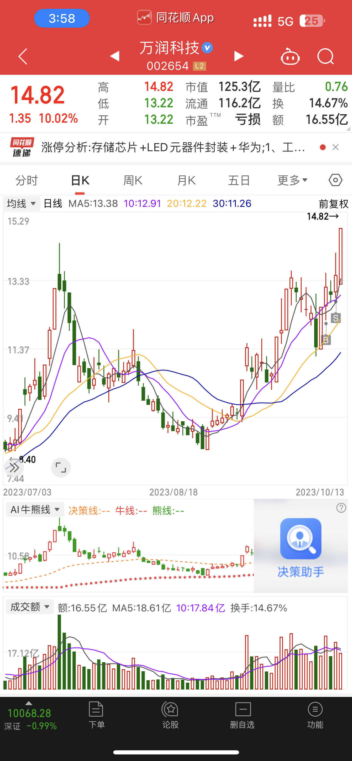Viewport: 352px width, 761px height.
Task: Tap the 深证 index ticker at bottom
Action: [30, 719]
